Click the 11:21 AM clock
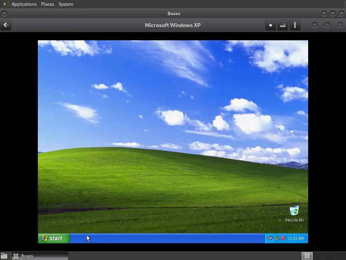 tap(296, 238)
